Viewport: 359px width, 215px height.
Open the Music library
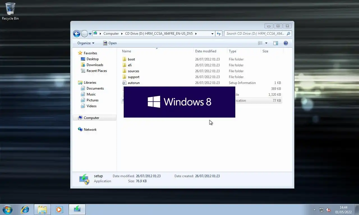[91, 94]
